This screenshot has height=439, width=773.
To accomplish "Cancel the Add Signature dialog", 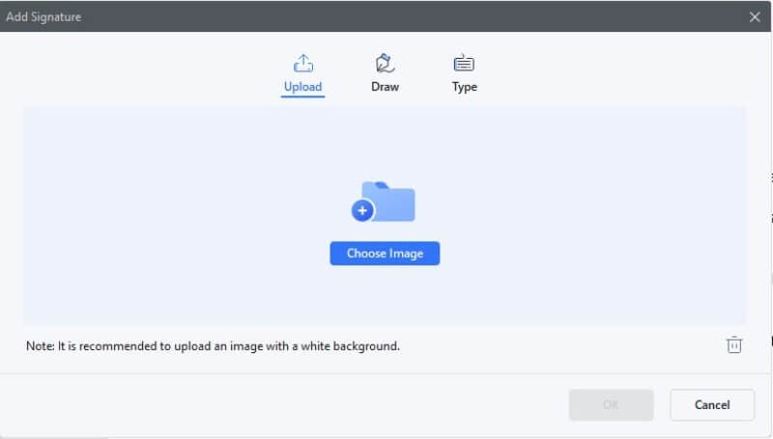I will 712,404.
